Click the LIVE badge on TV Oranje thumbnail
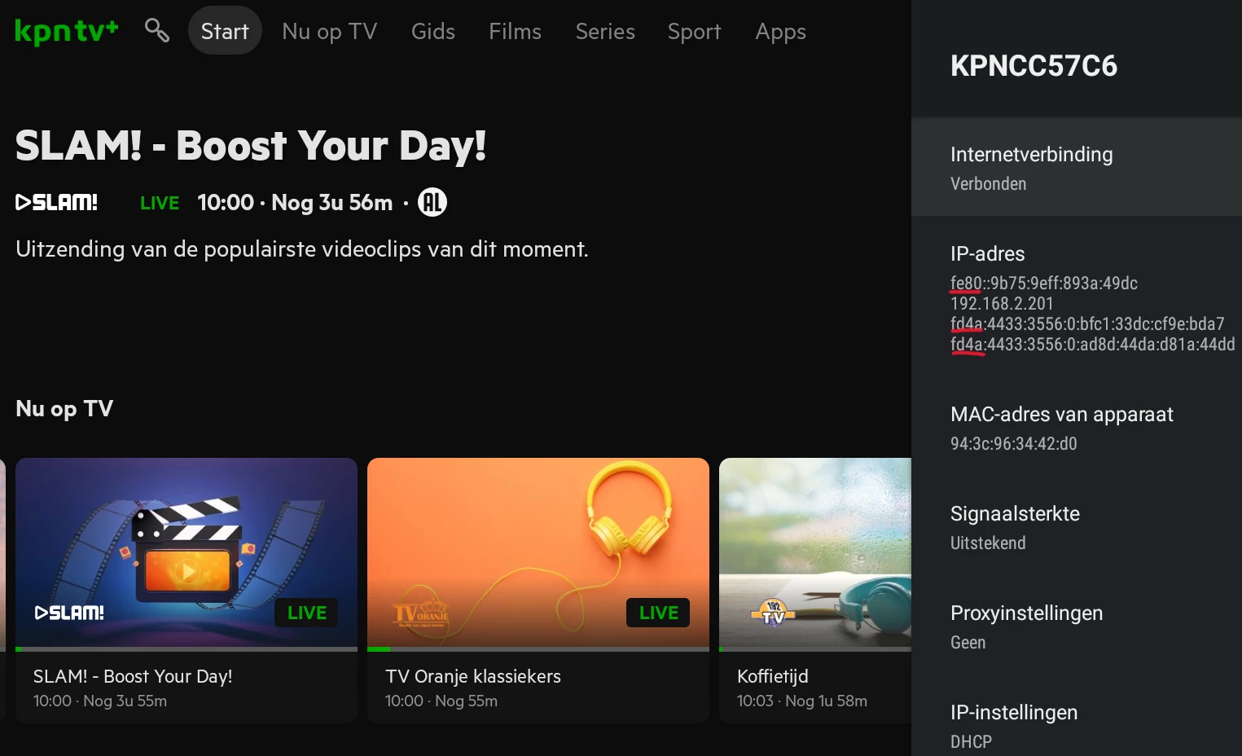Viewport: 1242px width, 756px height. tap(658, 613)
